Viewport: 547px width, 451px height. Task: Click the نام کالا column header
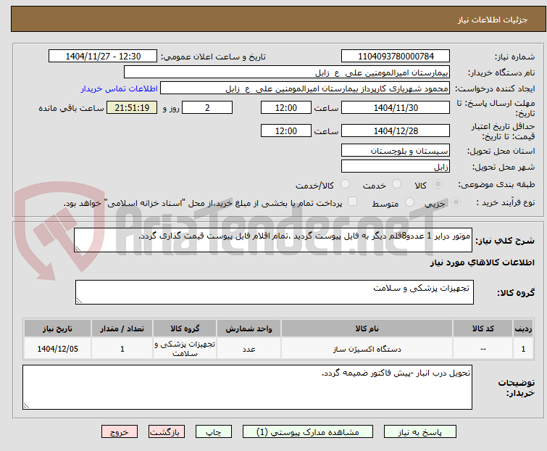click(367, 328)
